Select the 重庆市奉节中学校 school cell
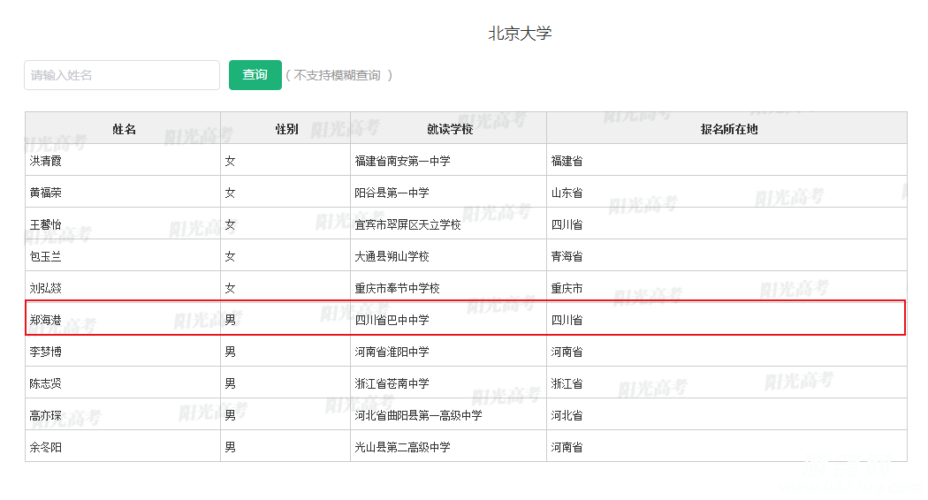Viewport: 928px width, 500px height. point(397,288)
